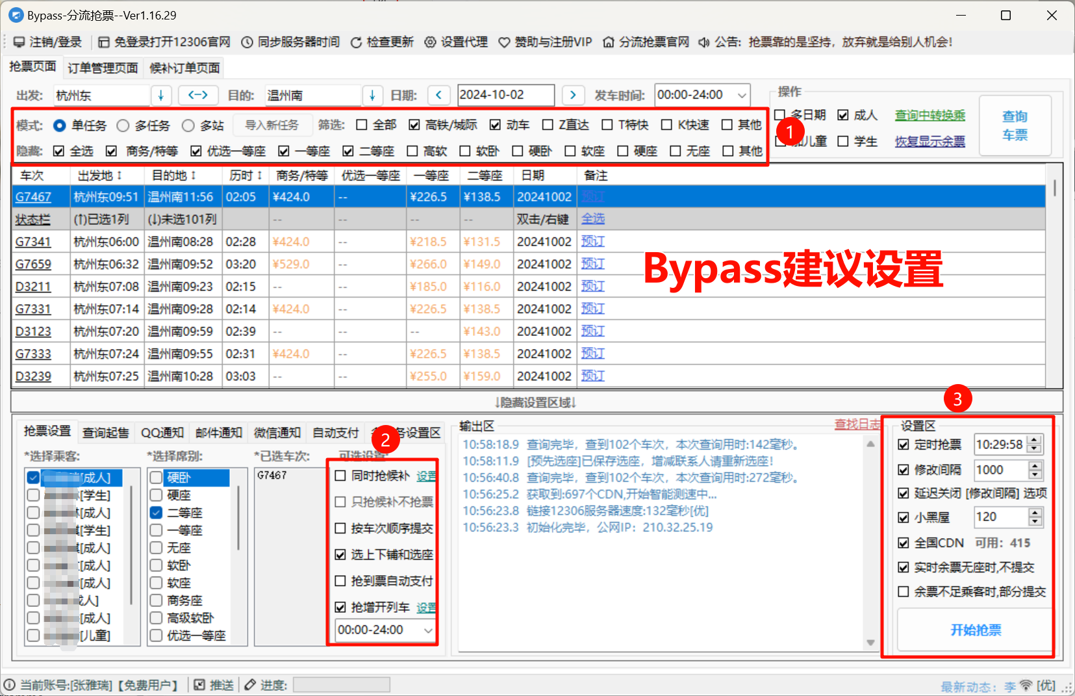Image resolution: width=1075 pixels, height=696 pixels.
Task: Adjust 修改间隔 1000 stepper arrows
Action: [x=1035, y=470]
